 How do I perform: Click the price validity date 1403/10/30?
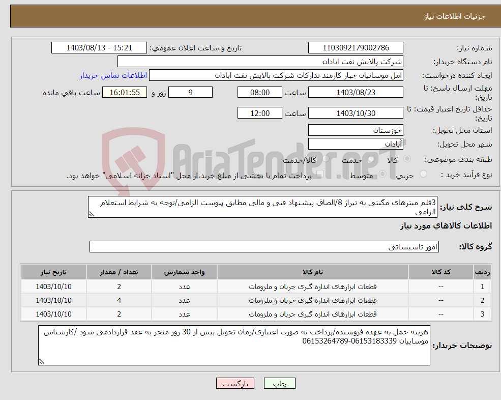click(x=356, y=113)
